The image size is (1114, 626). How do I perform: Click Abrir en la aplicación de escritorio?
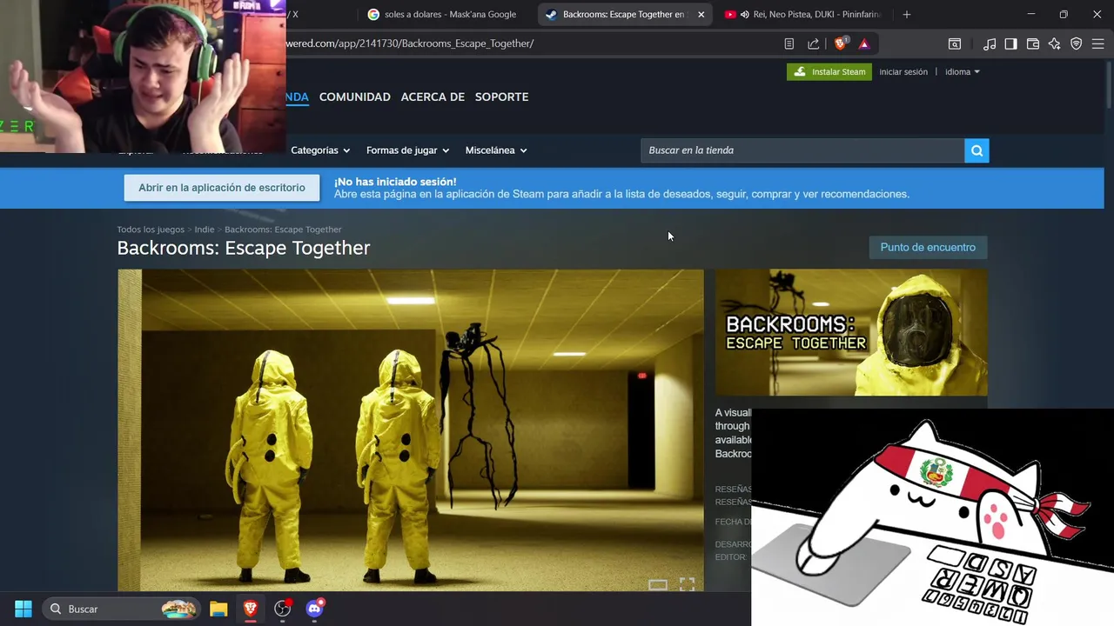click(222, 188)
